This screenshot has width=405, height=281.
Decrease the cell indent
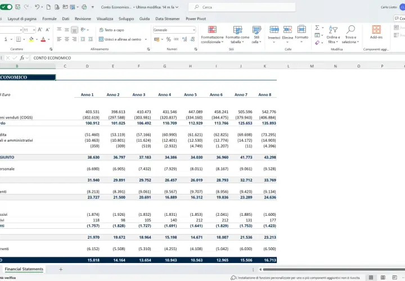83,39
